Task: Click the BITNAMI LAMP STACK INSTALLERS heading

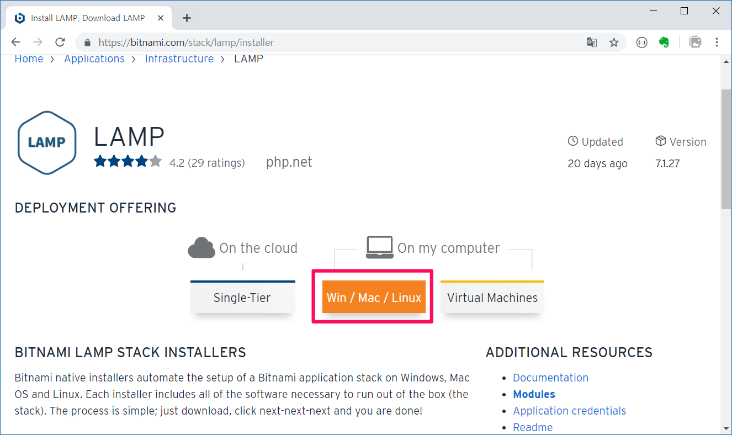Action: pyautogui.click(x=130, y=352)
